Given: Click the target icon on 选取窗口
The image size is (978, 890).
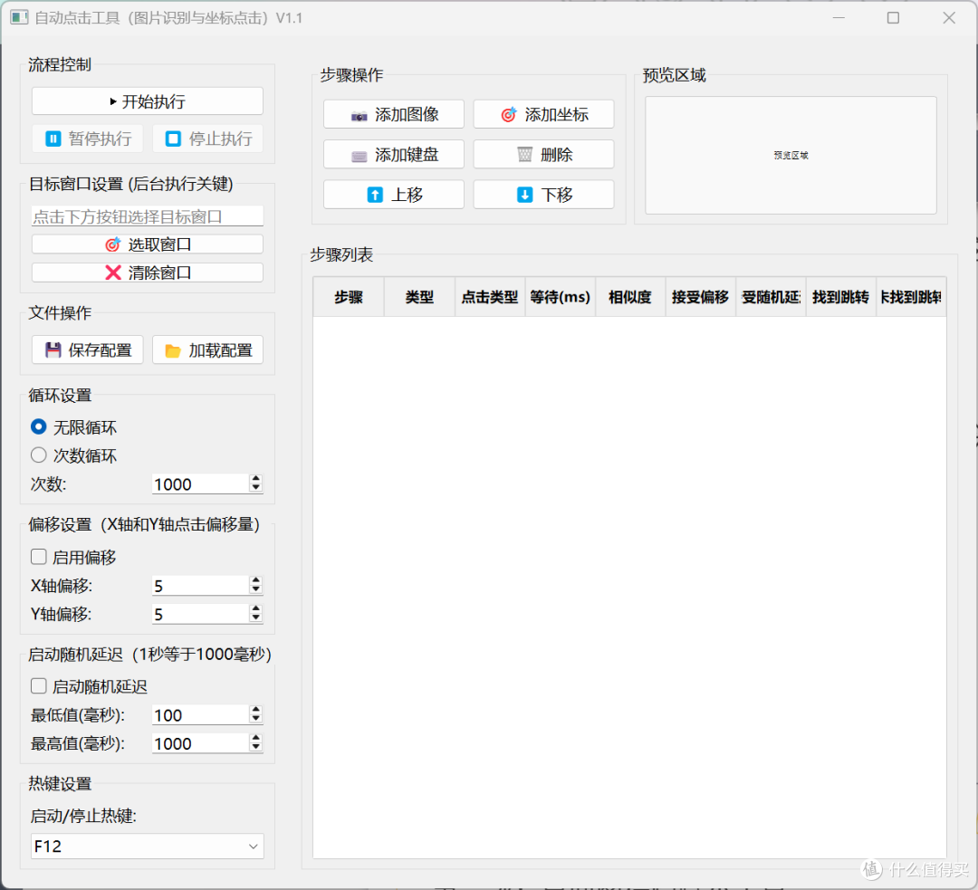Looking at the screenshot, I should pyautogui.click(x=113, y=244).
